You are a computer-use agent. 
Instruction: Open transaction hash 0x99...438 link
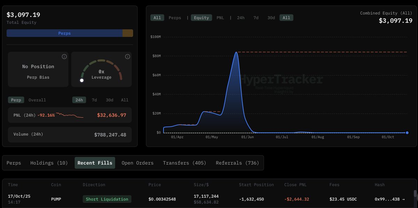pos(389,199)
